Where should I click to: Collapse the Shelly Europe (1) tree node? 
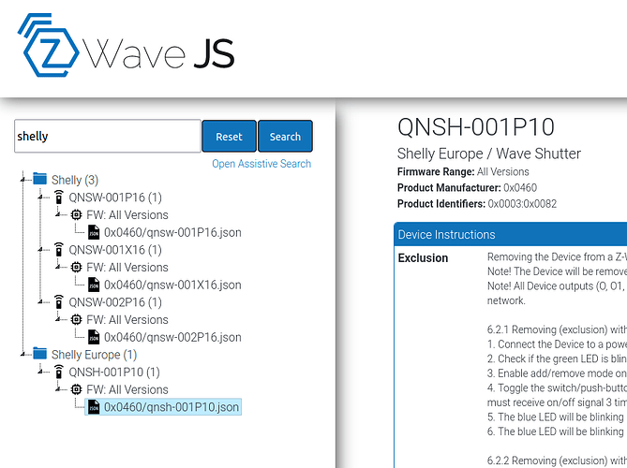click(x=22, y=355)
